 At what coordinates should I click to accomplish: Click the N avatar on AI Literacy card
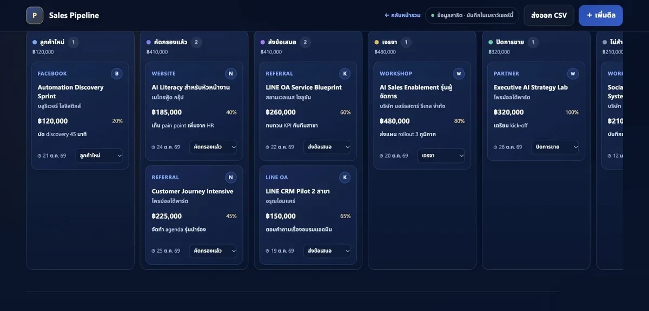pyautogui.click(x=231, y=73)
